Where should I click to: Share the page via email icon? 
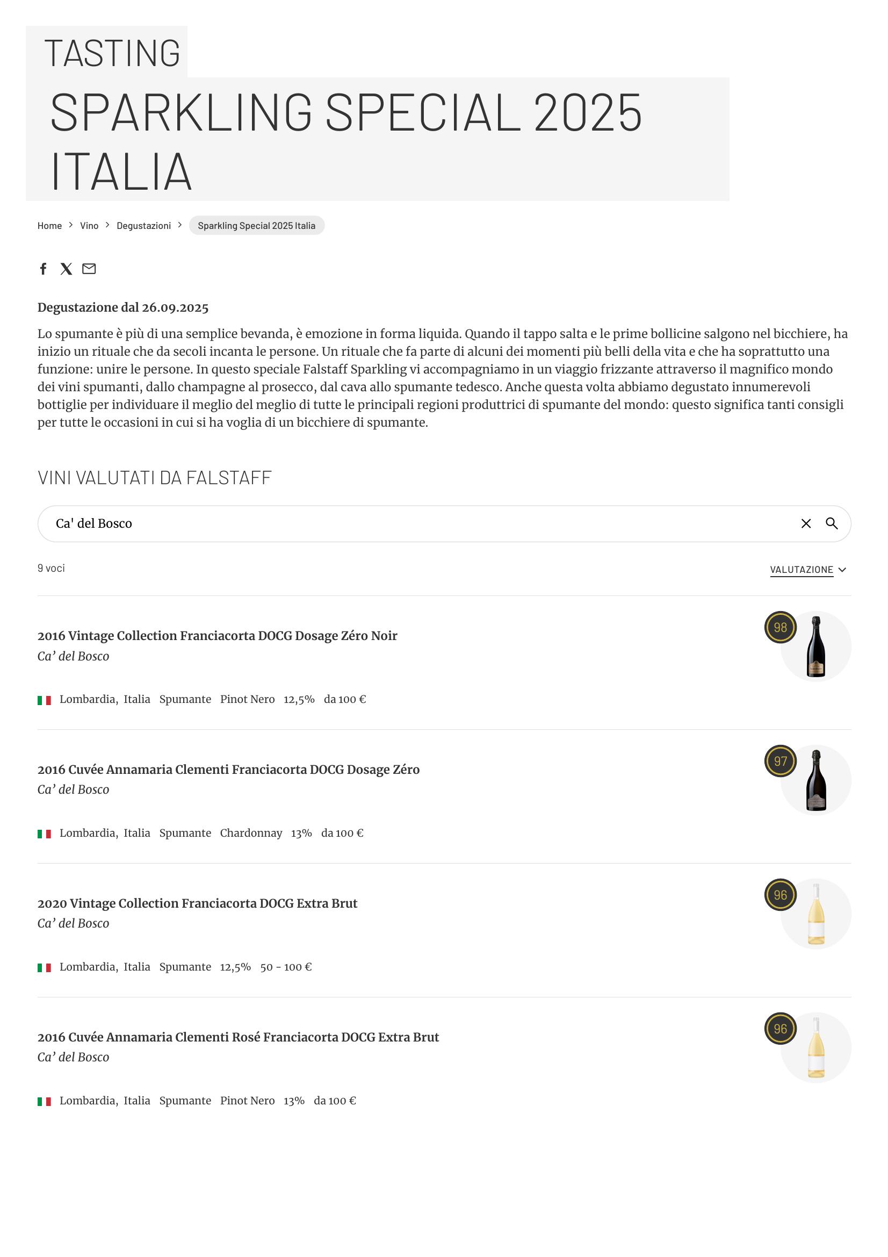pyautogui.click(x=89, y=268)
